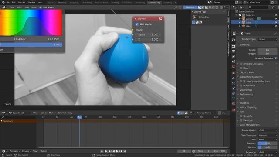The height and width of the screenshot is (157, 279).
Task: Click the End frame field
Action: [220, 151]
